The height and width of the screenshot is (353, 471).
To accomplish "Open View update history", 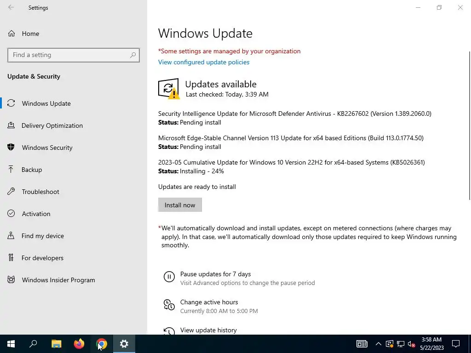I will tap(208, 330).
